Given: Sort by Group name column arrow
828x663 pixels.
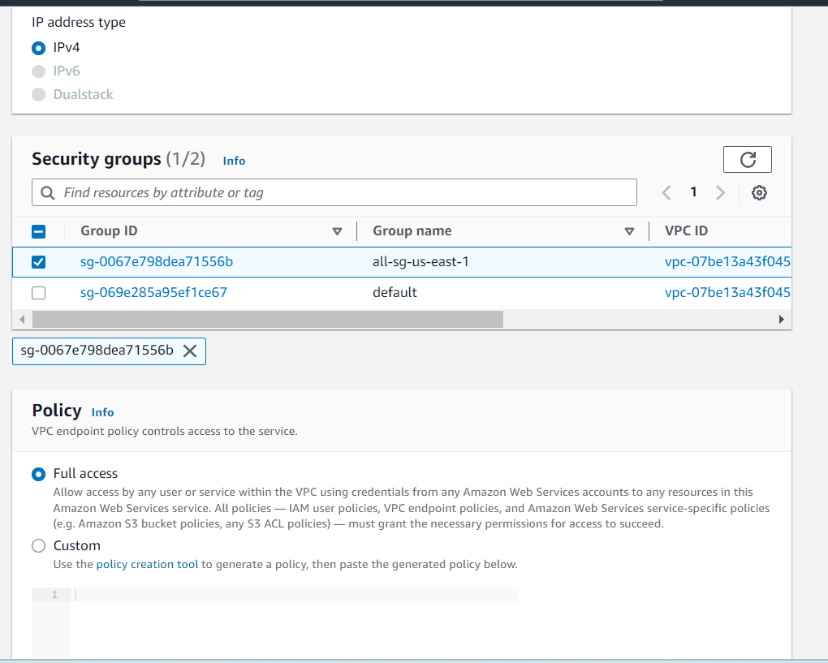Looking at the screenshot, I should click(x=629, y=231).
